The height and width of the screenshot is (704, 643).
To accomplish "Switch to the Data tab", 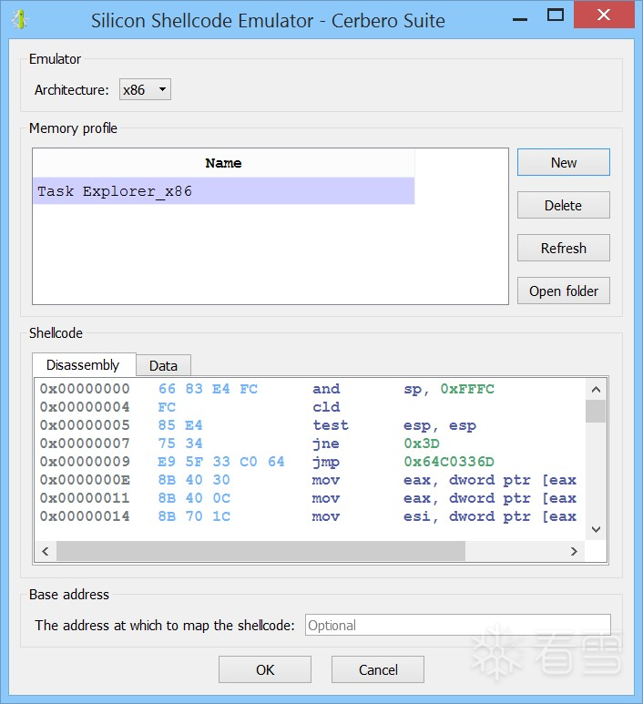I will click(x=163, y=366).
